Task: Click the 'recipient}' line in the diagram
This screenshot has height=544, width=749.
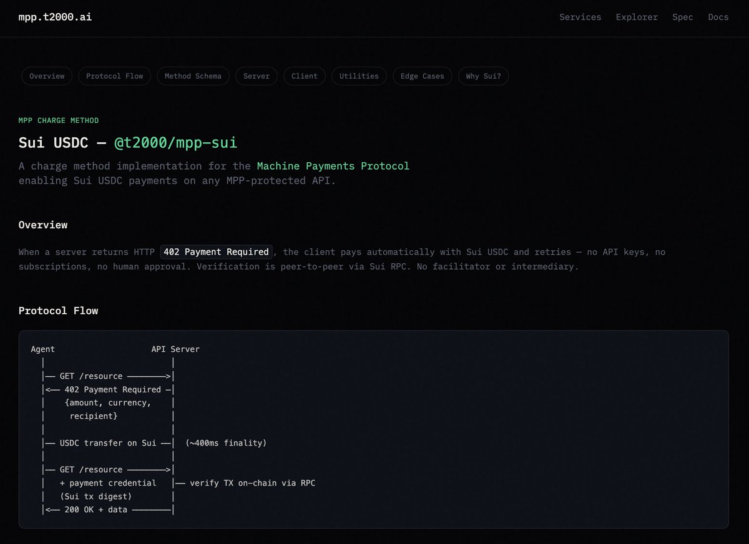Action: pos(94,416)
